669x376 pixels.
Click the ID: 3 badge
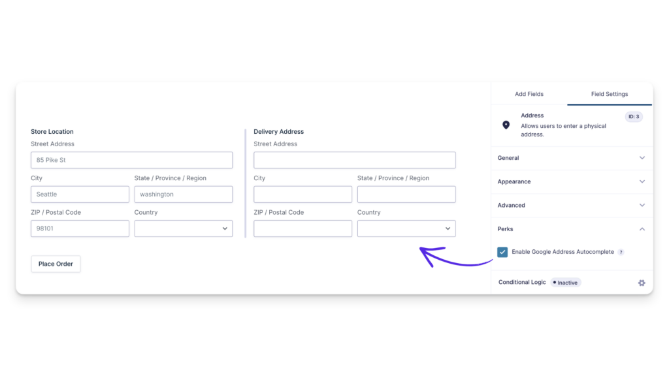tap(634, 116)
